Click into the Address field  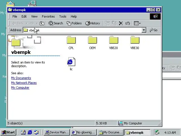coord(82,30)
